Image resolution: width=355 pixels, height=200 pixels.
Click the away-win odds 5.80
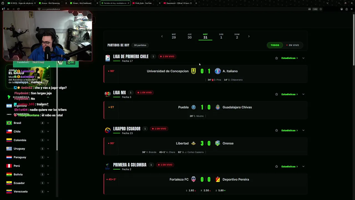point(220,191)
